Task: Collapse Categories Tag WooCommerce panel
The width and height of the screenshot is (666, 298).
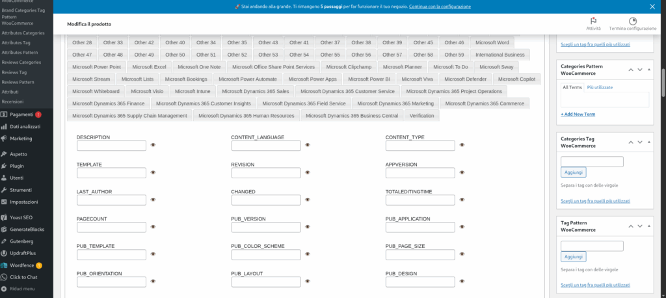Action: 648,142
